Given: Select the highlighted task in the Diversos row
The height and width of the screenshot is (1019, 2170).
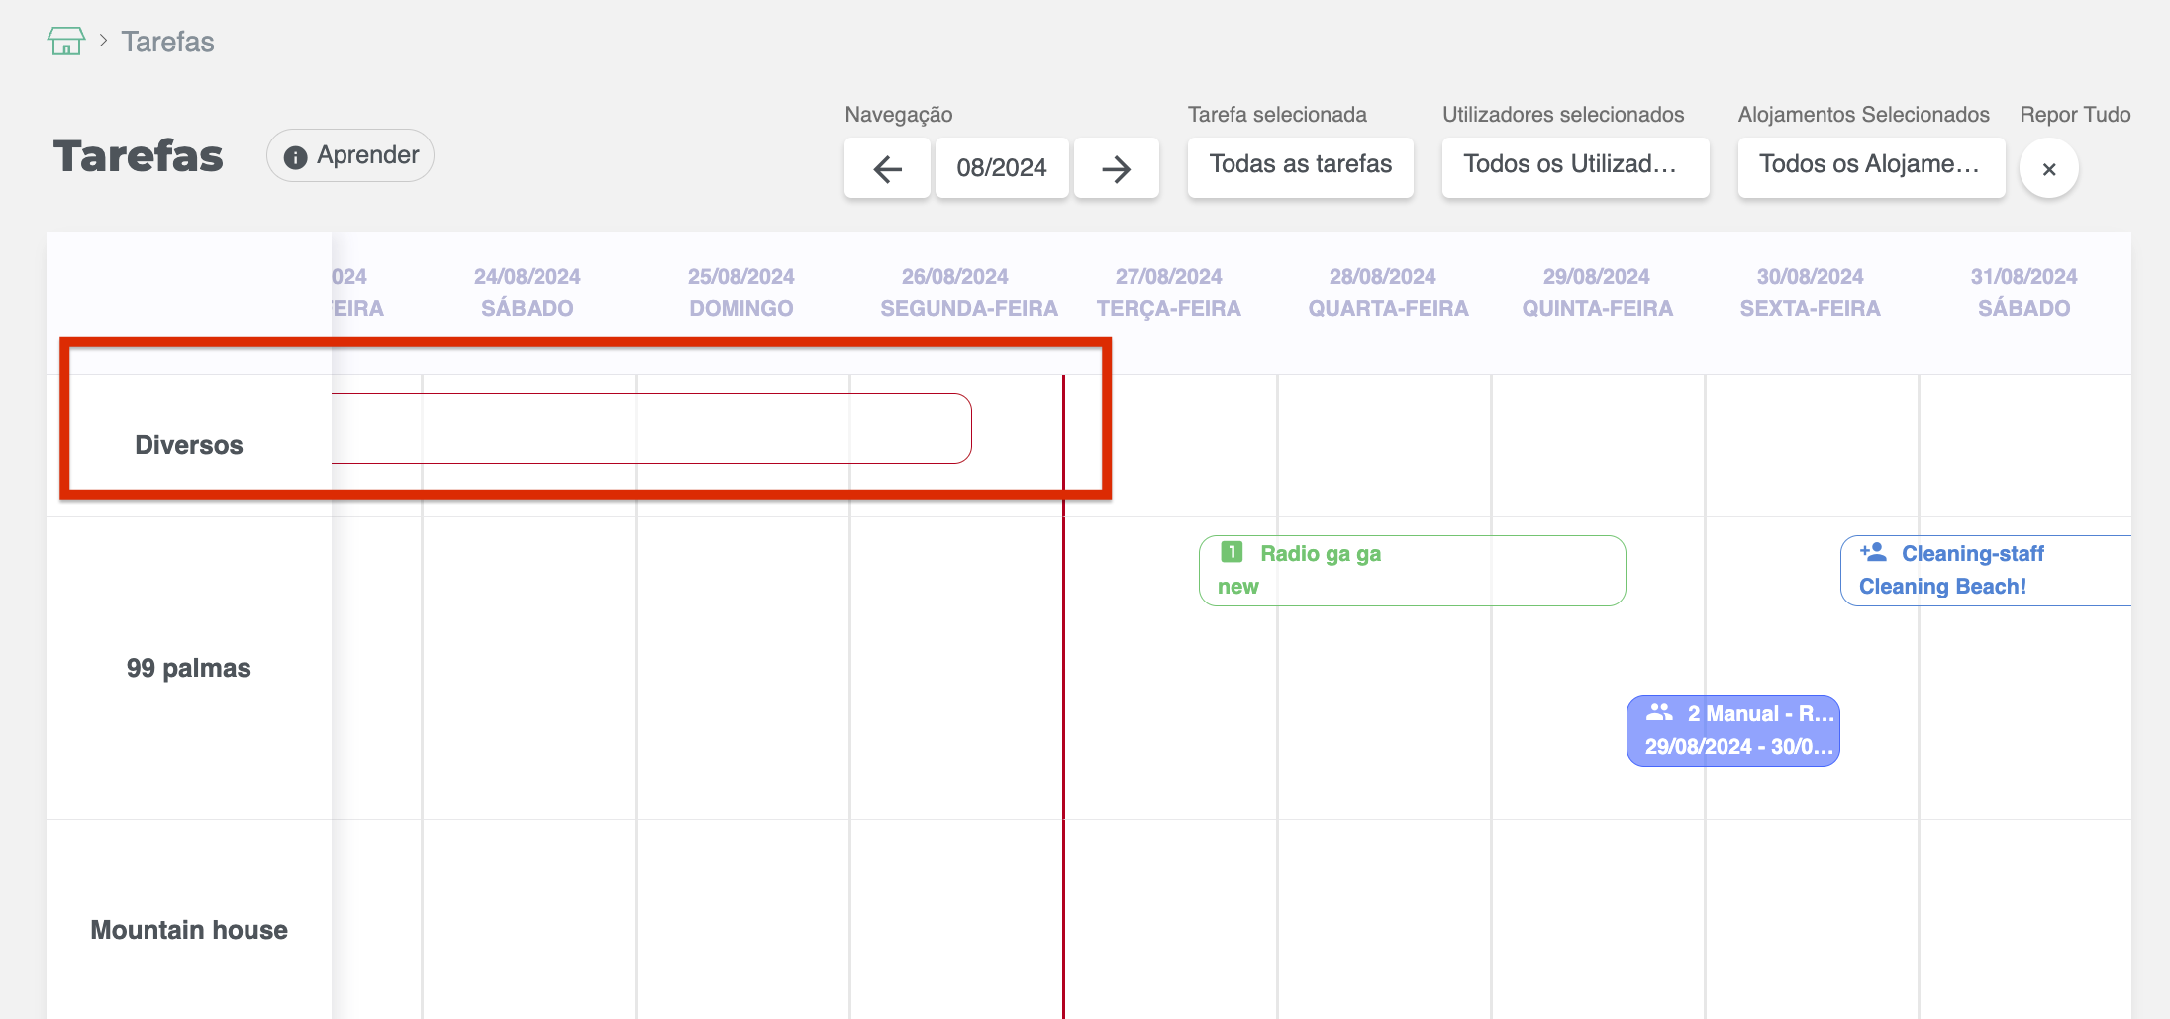Looking at the screenshot, I should point(651,427).
